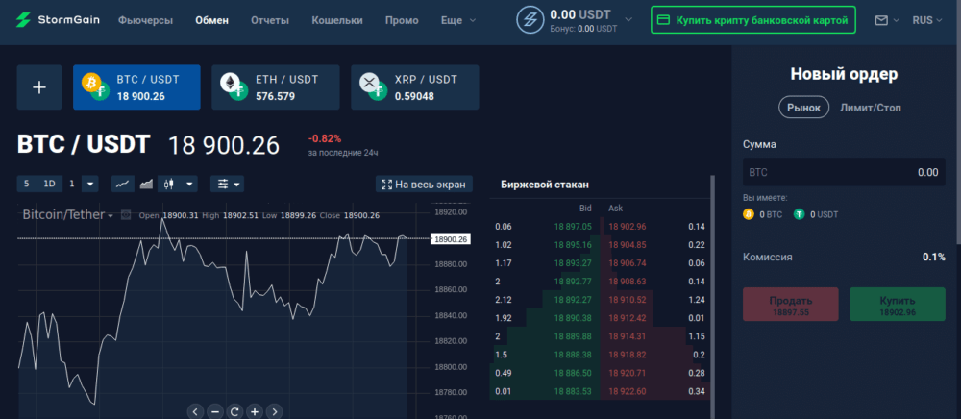Select the ETH / USDT instrument tab
This screenshot has height=419, width=961.
[276, 87]
